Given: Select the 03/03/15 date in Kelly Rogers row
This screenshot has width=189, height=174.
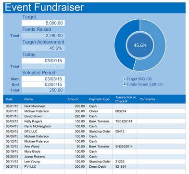Looking at the screenshot, I should [x=12, y=121].
